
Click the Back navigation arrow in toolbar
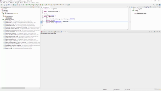click(62, 5)
